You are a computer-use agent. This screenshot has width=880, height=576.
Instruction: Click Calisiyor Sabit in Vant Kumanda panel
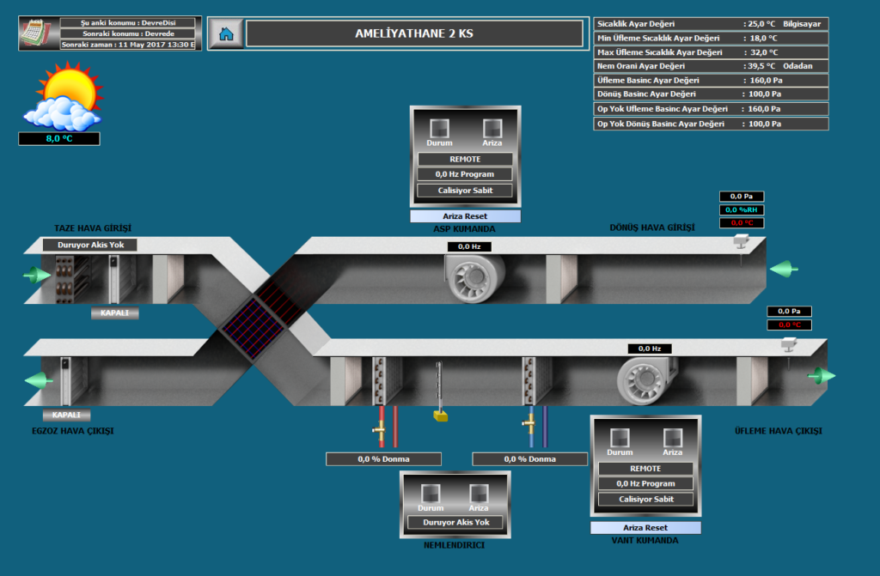(645, 499)
